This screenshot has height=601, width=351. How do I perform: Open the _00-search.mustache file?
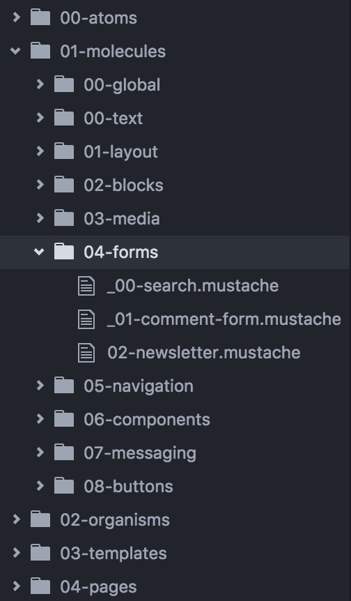(193, 286)
